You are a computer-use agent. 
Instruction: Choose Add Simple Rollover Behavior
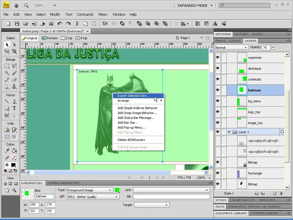(138, 108)
